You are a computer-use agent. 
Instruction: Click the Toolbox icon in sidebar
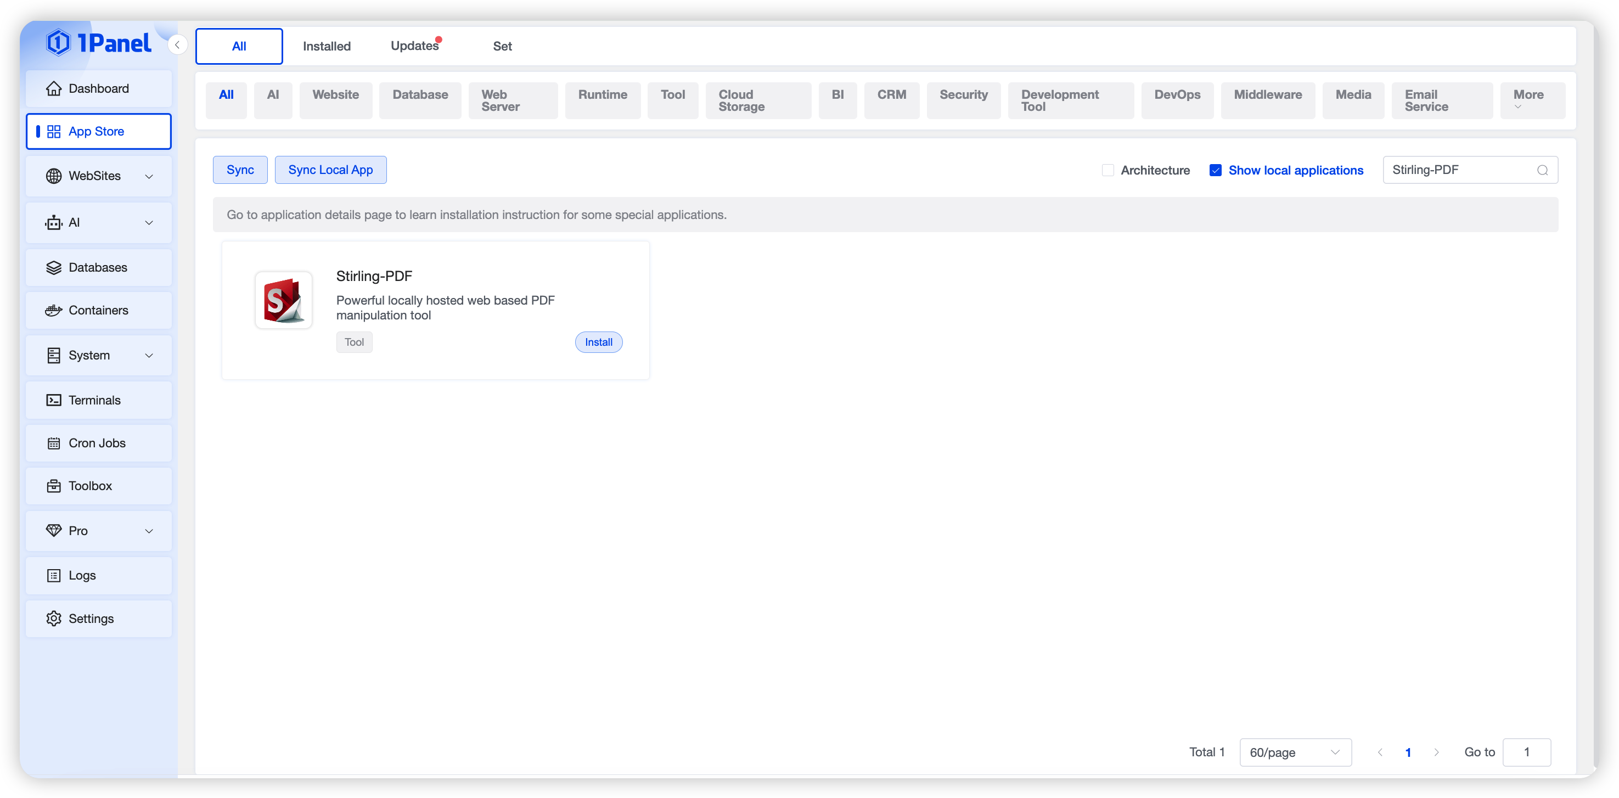(54, 486)
